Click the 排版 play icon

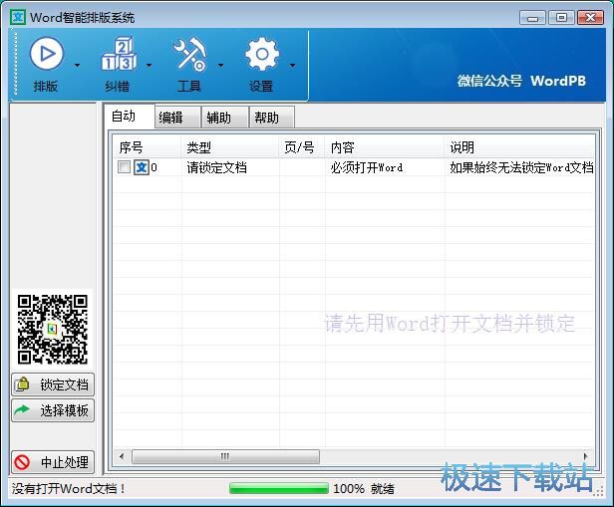click(46, 55)
